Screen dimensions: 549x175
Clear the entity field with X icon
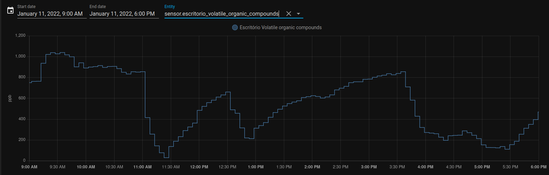(x=289, y=14)
